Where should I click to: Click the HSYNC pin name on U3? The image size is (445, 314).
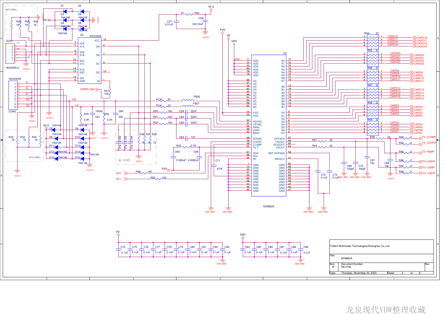coord(257,122)
